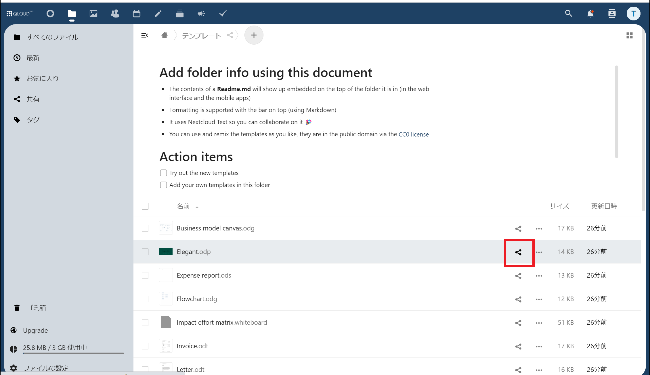The width and height of the screenshot is (650, 375).
Task: Open ゴミ箱 trash in sidebar
Action: point(36,308)
